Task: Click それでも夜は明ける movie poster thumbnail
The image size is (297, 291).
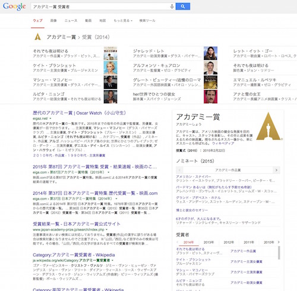Action: point(110,53)
